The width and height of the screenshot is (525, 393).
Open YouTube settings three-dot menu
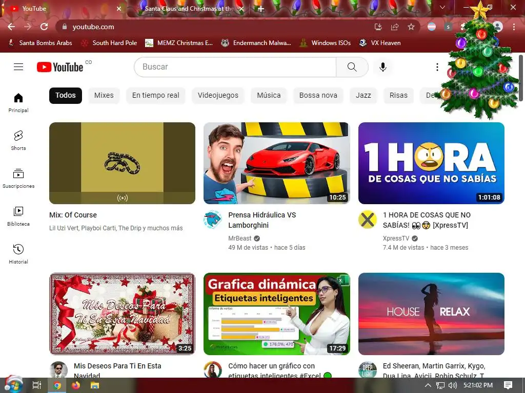click(x=437, y=67)
